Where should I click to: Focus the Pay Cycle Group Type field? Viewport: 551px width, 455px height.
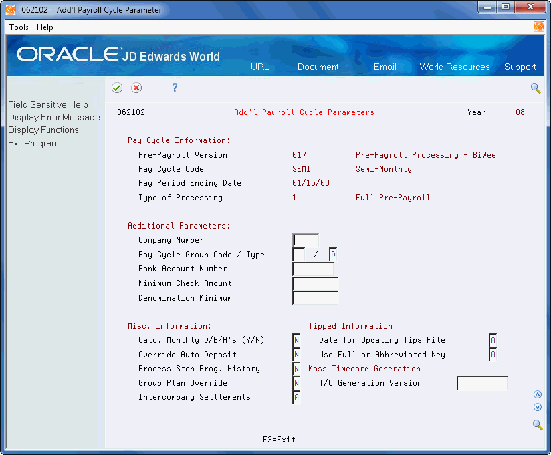(333, 255)
